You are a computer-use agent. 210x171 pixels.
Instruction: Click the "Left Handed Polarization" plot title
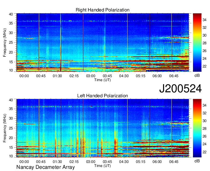pos(103,96)
